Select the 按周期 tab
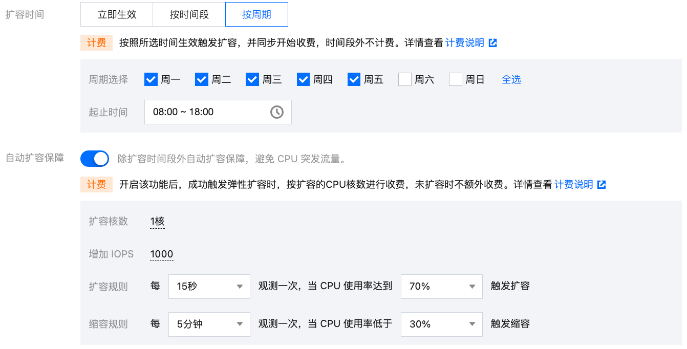The width and height of the screenshot is (687, 349). (x=256, y=14)
